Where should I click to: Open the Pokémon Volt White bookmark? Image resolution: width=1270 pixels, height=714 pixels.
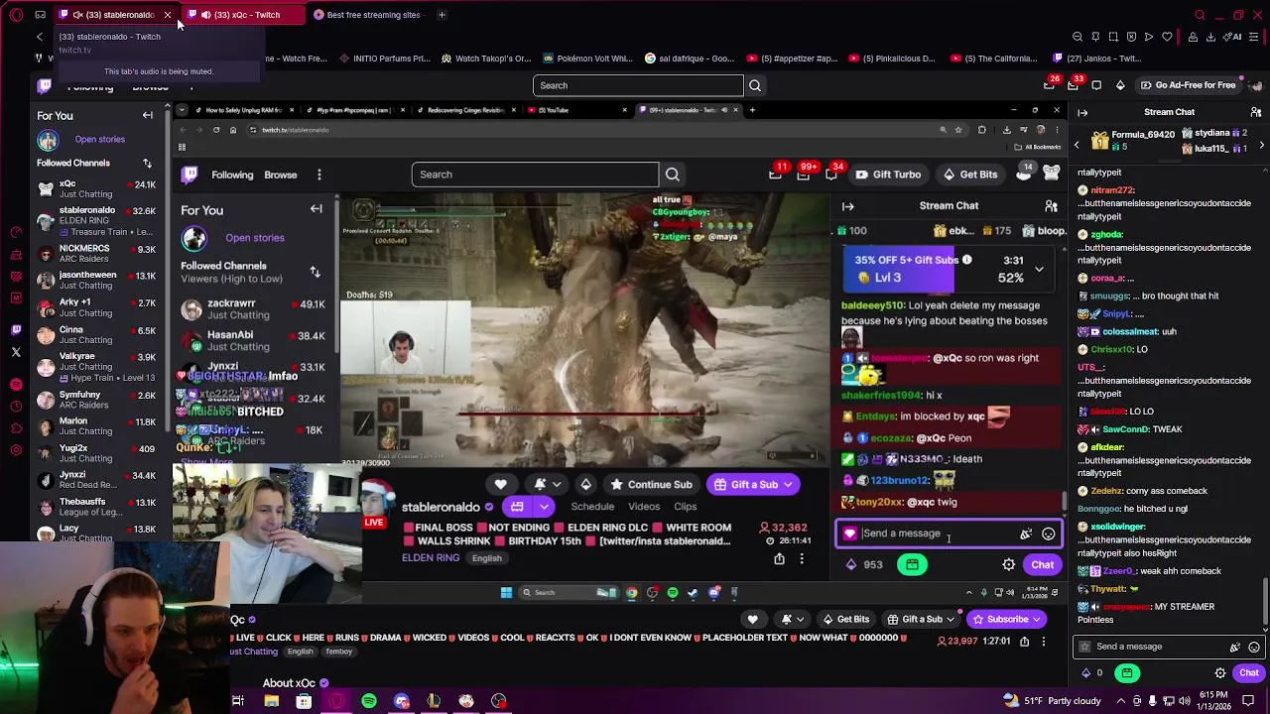[587, 59]
